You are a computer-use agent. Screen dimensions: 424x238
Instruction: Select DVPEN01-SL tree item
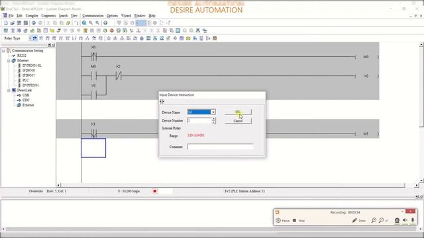[x=32, y=65]
